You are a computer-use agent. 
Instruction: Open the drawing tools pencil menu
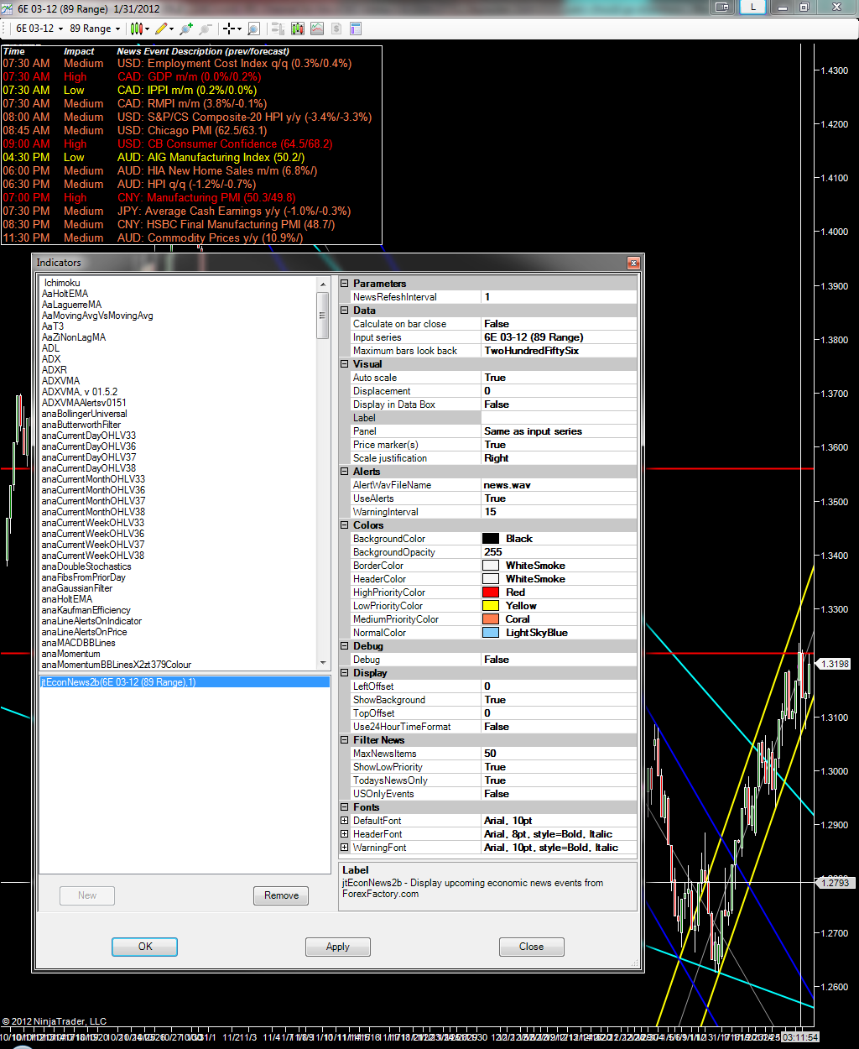pos(164,29)
